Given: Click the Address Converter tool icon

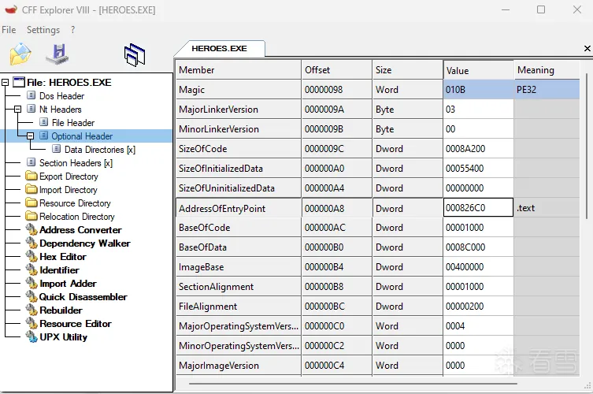Looking at the screenshot, I should click(32, 230).
